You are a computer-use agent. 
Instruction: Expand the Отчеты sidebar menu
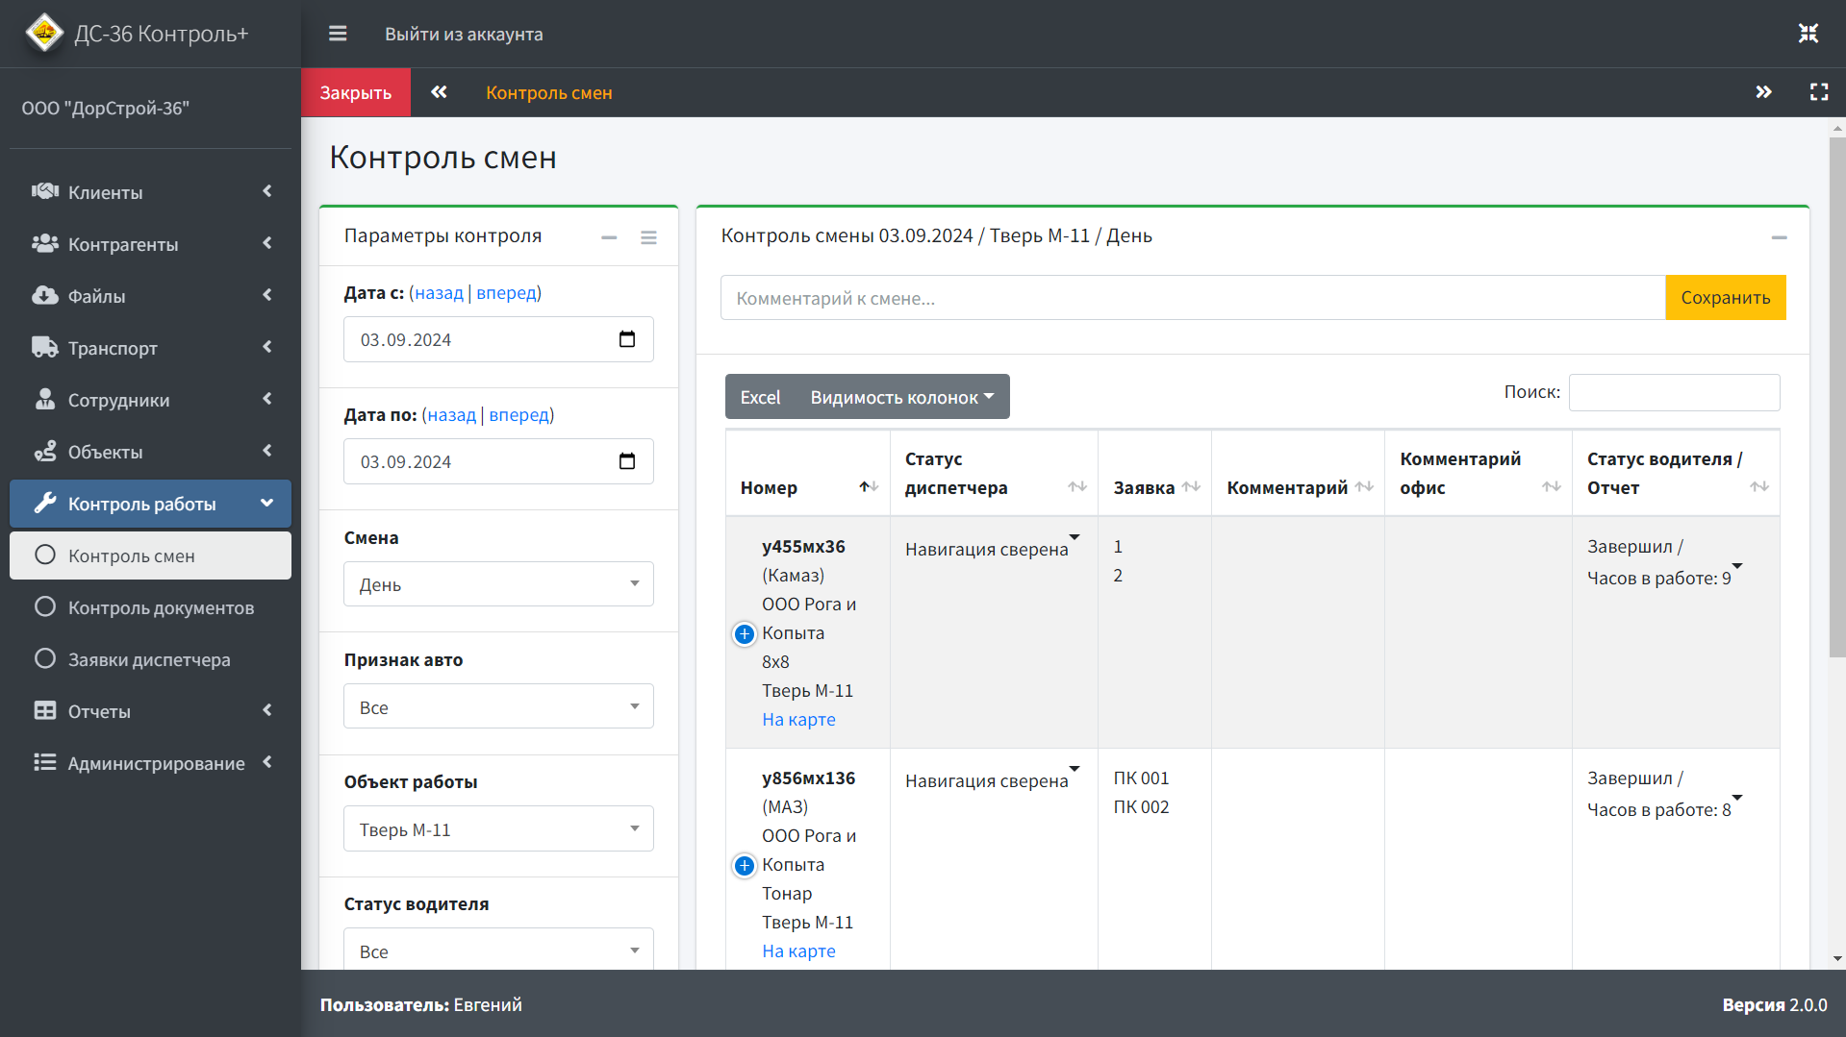click(x=150, y=710)
